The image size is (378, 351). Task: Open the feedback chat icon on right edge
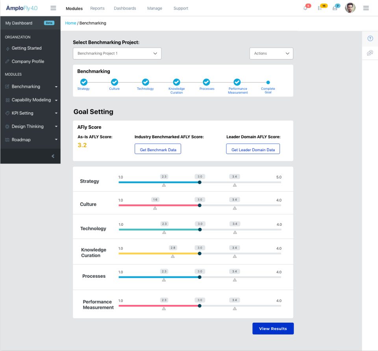point(370,52)
